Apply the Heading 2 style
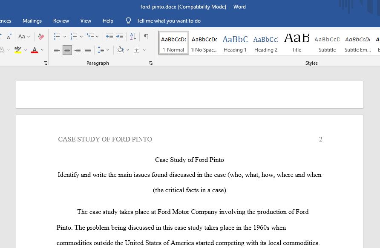Image resolution: width=380 pixels, height=248 pixels. tap(266, 43)
